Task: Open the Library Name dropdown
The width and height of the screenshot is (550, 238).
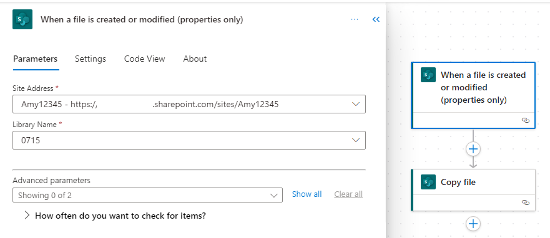Action: 189,140
